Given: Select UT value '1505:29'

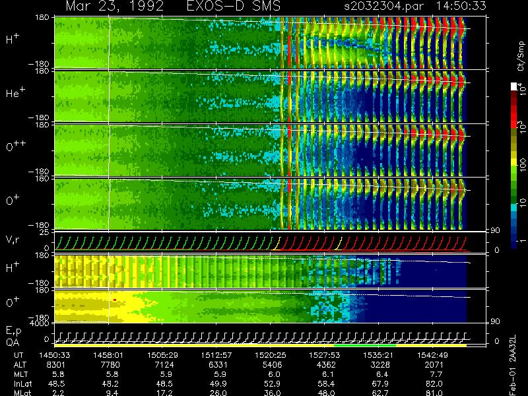Looking at the screenshot, I should pyautogui.click(x=162, y=355).
